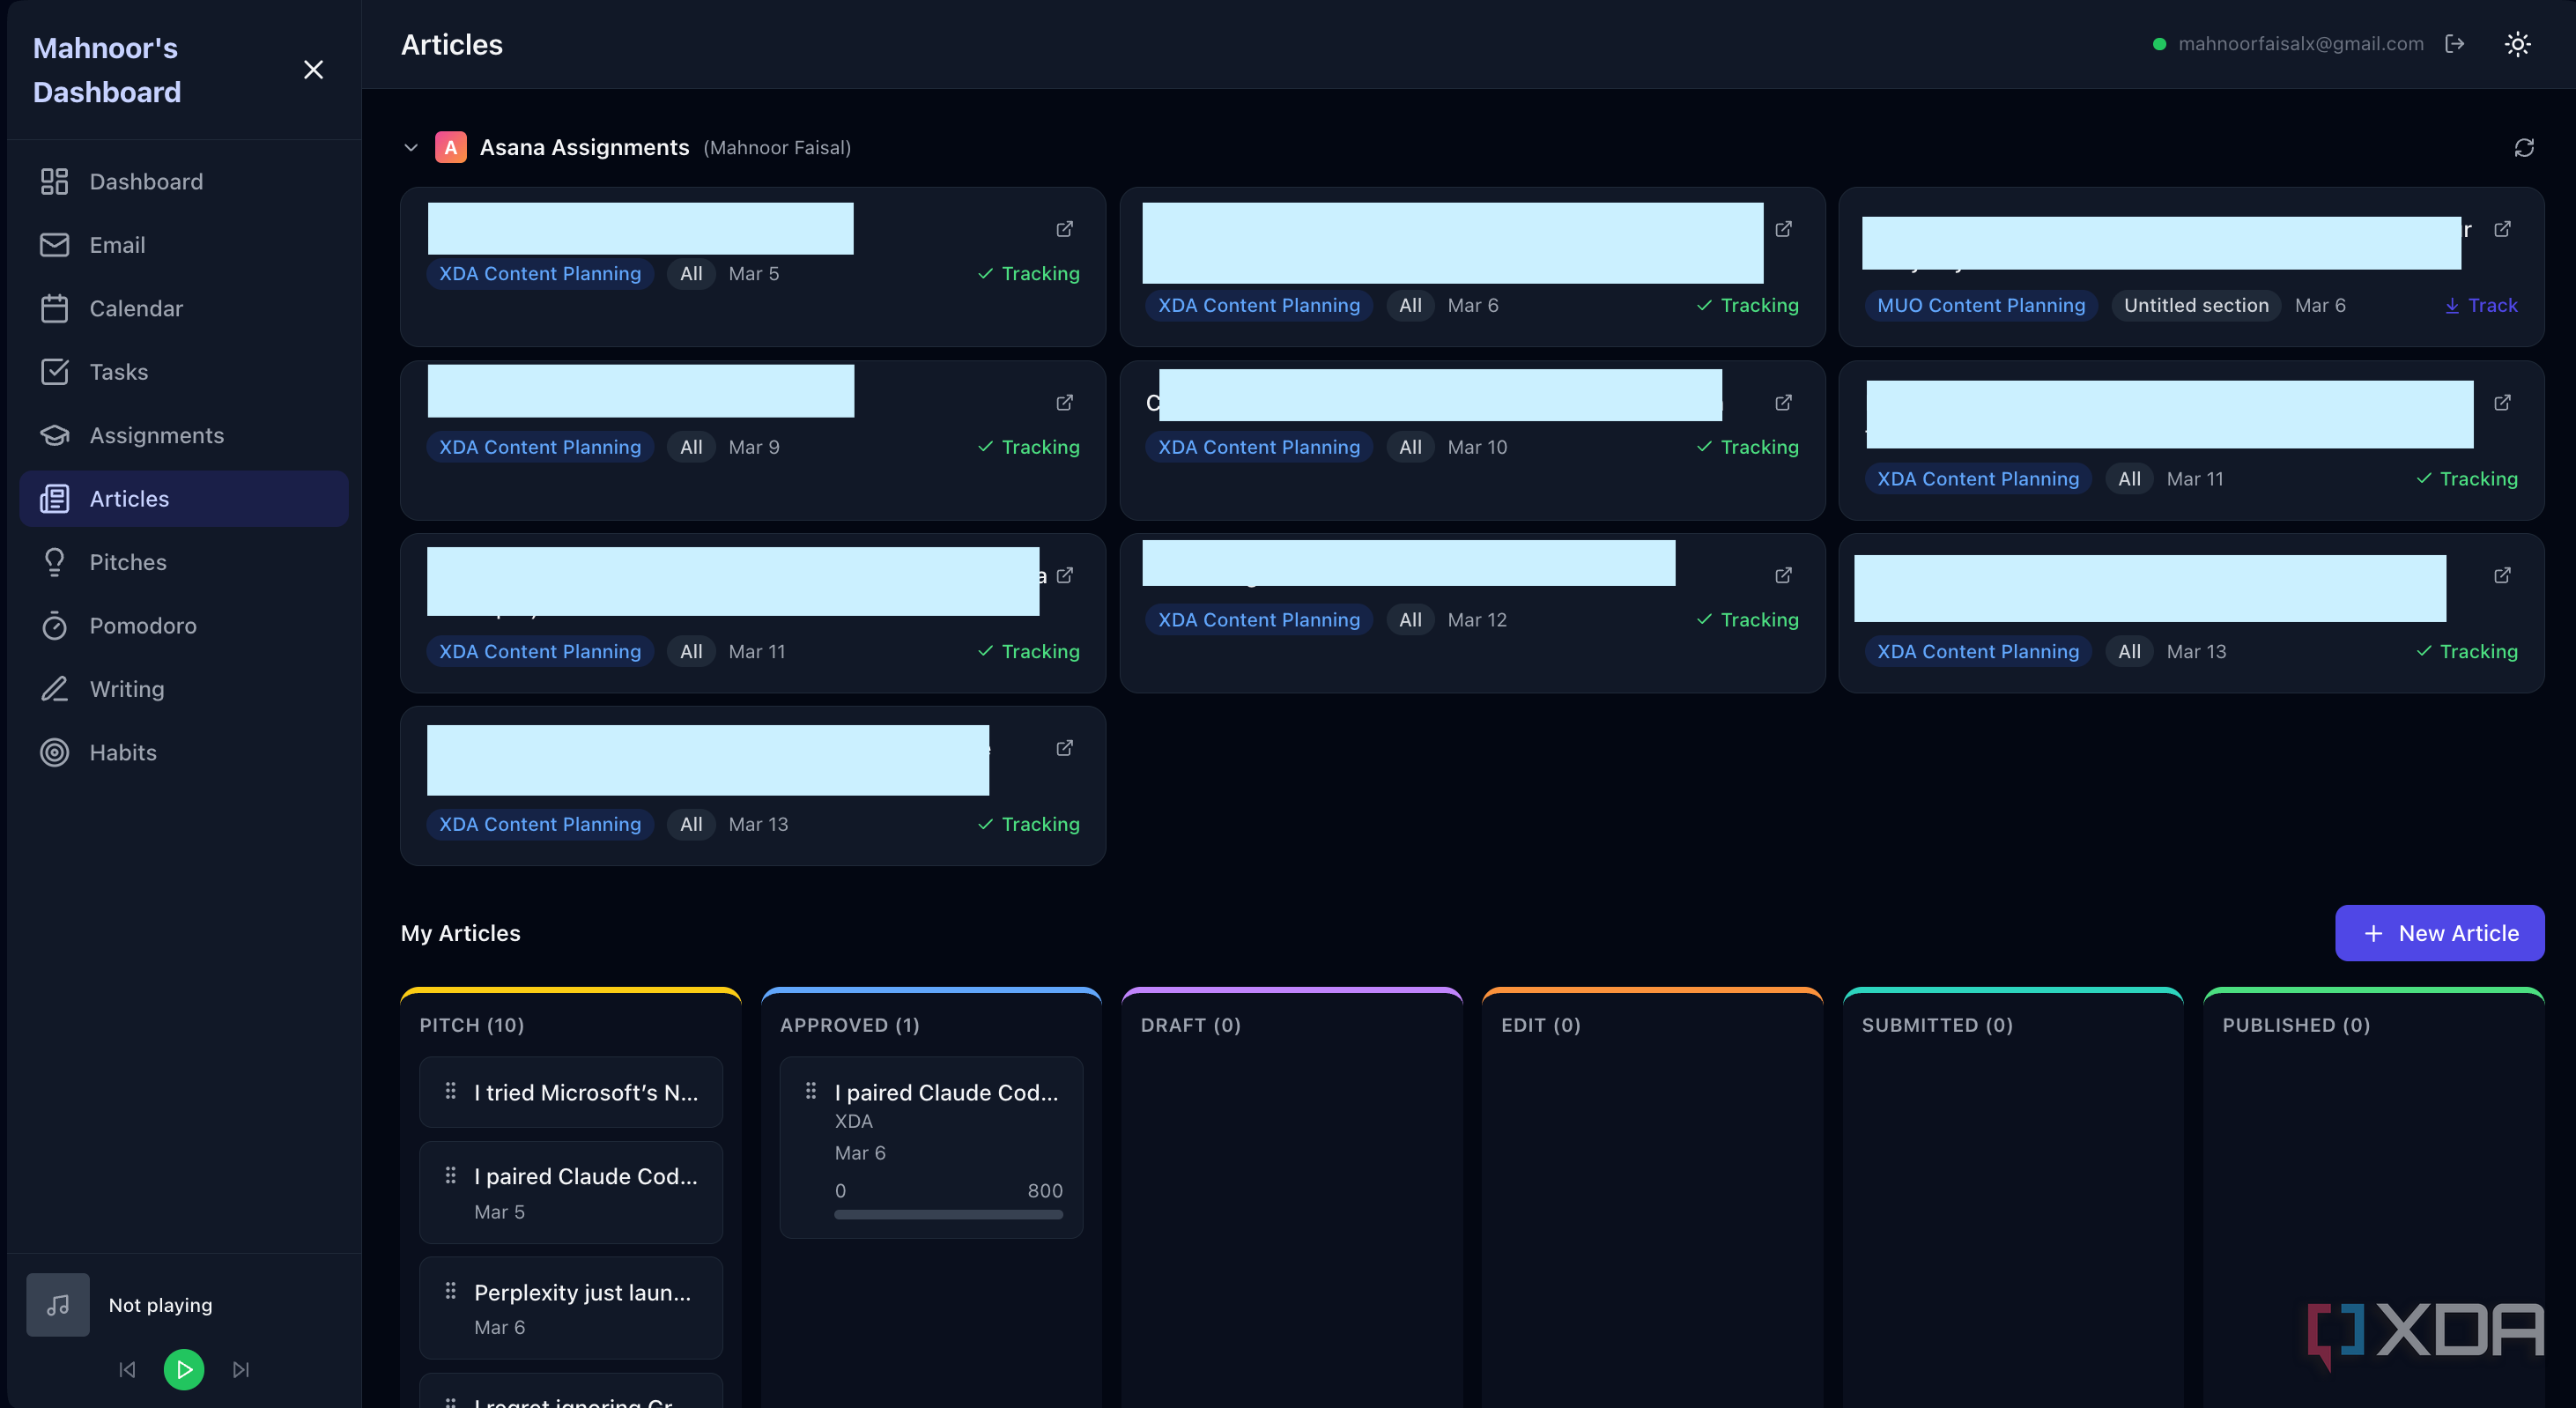The height and width of the screenshot is (1408, 2576).
Task: Click the All tag on Mar 10 card
Action: [1410, 447]
